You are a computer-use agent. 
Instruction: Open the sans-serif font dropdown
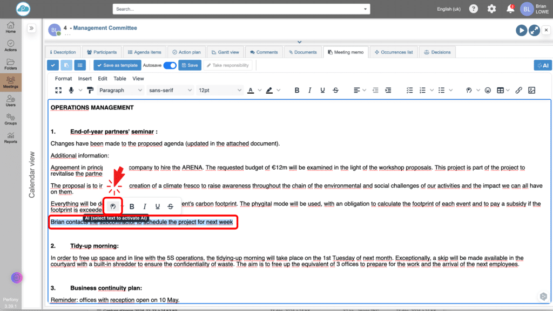click(x=169, y=91)
